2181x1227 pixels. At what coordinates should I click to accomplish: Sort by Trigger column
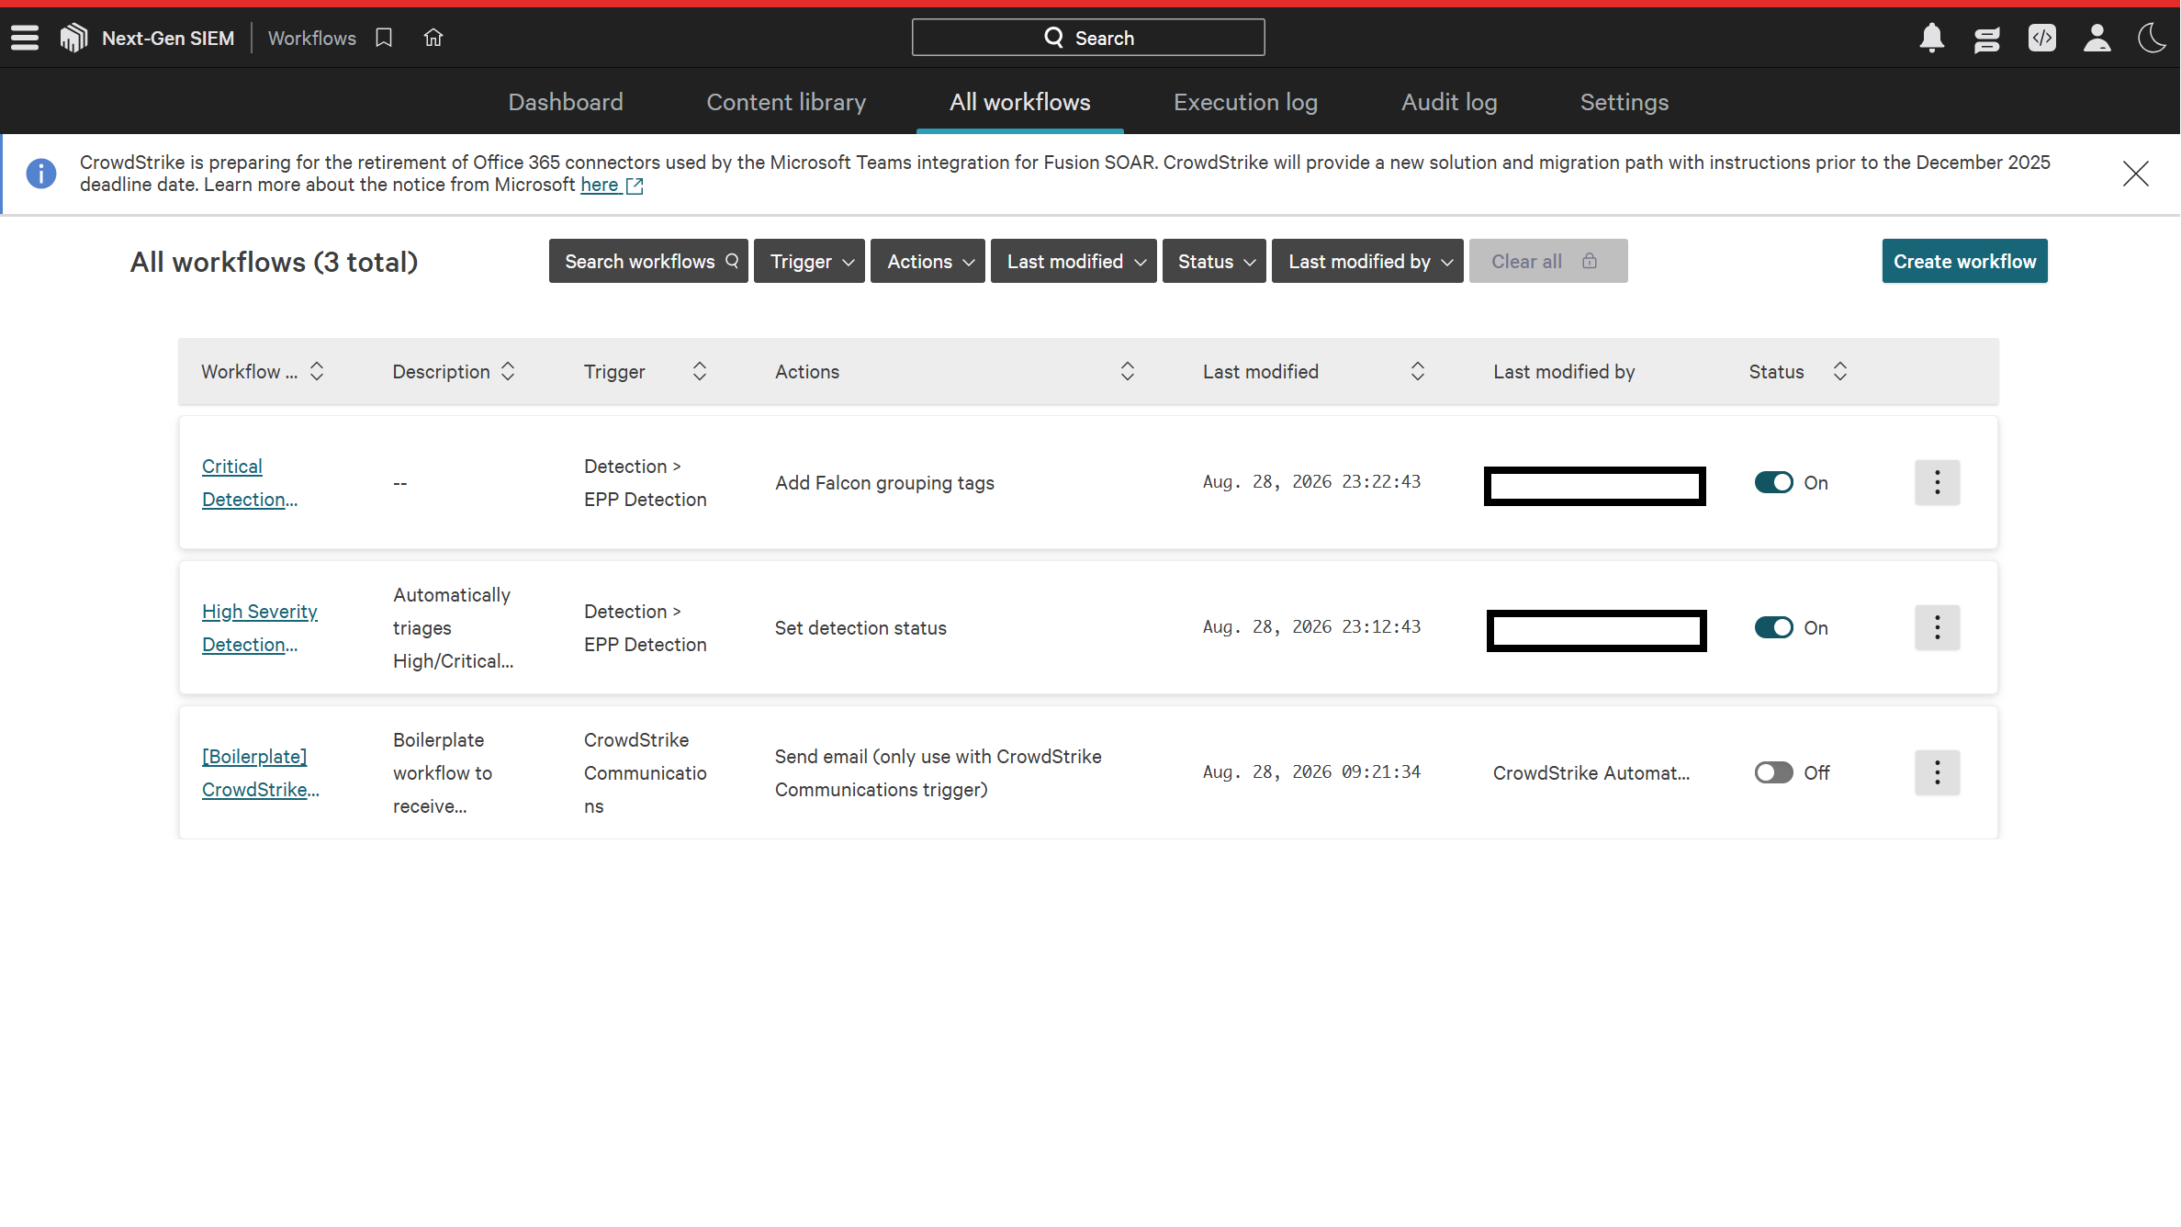[700, 371]
